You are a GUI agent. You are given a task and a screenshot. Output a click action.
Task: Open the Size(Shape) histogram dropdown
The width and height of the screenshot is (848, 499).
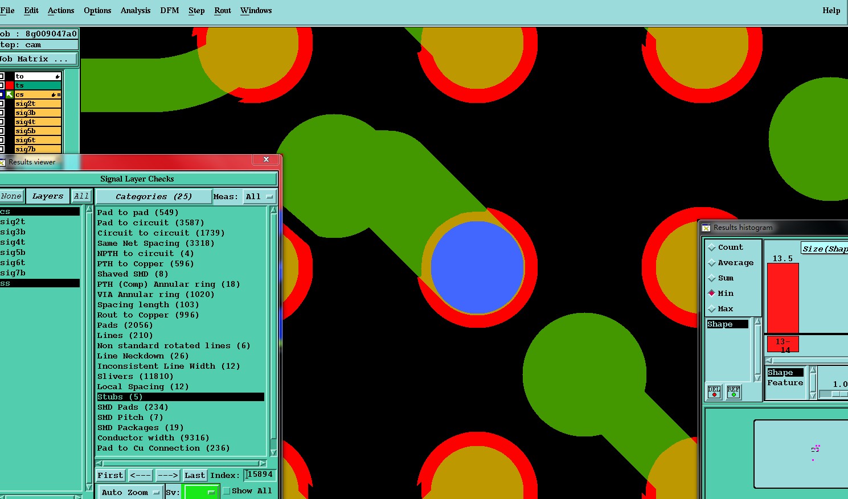tap(824, 249)
